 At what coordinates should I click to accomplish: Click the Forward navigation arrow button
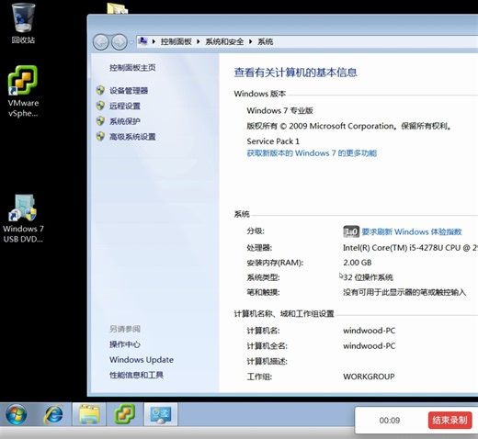[x=119, y=42]
